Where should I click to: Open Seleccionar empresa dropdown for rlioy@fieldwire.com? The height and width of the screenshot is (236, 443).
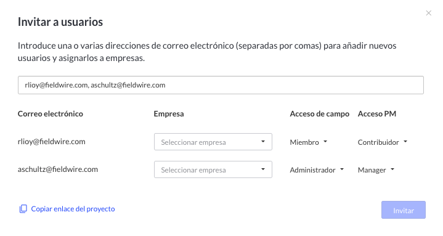[x=213, y=142]
